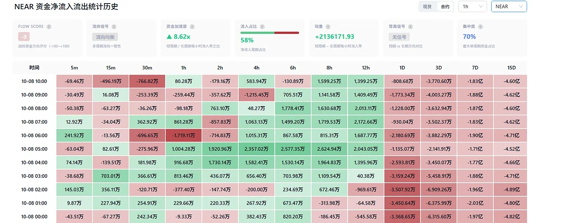Click the 145.03万 cell

click(x=74, y=190)
